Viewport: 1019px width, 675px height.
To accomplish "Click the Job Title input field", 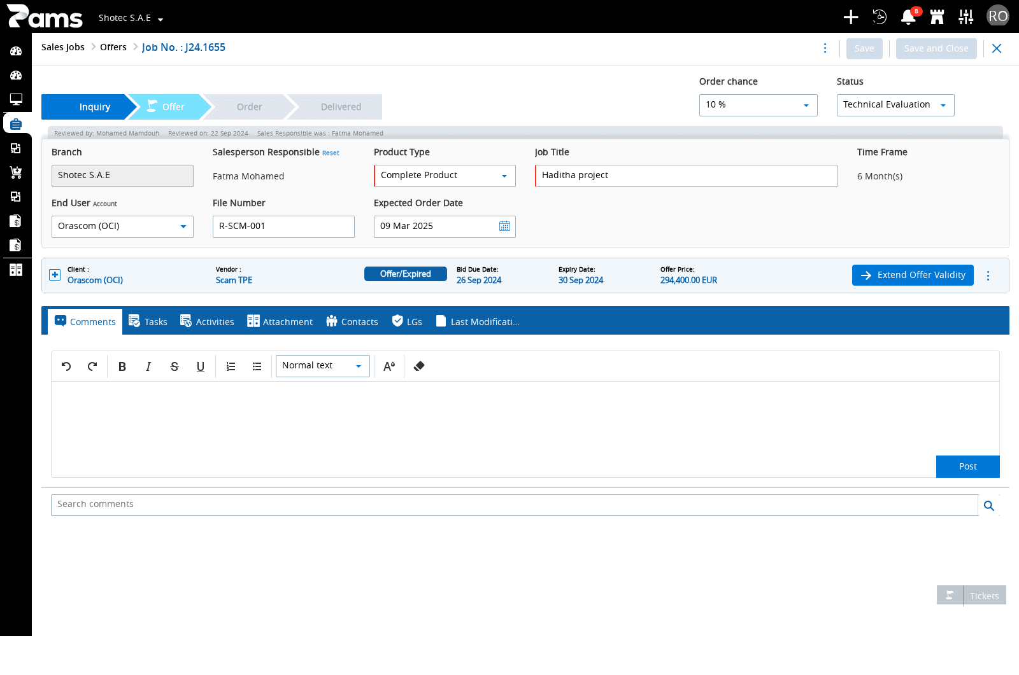I will [687, 176].
